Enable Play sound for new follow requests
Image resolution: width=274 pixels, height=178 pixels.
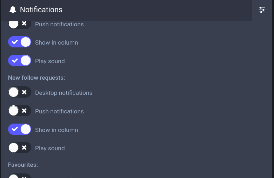click(x=19, y=148)
